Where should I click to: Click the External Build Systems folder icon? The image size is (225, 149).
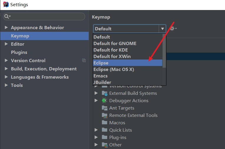coord(105,93)
